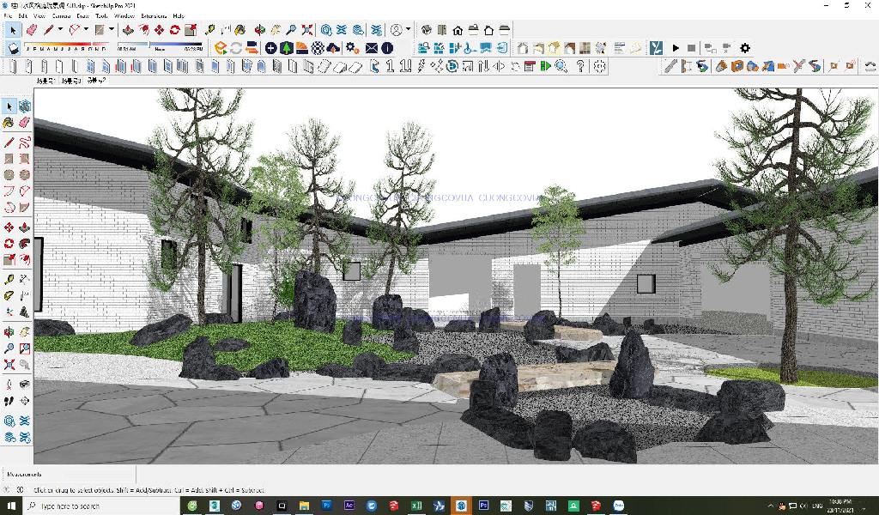Click the Zoom Extents icon in top toolbar

coord(307,29)
